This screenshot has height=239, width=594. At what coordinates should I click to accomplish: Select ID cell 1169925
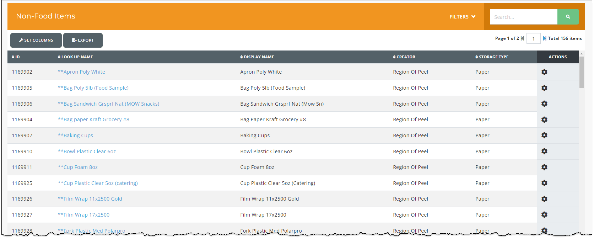pos(22,183)
